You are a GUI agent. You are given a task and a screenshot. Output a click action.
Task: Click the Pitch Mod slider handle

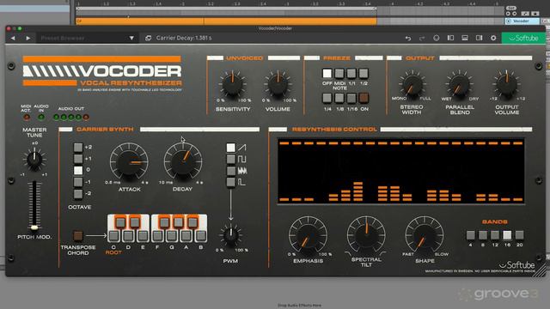click(x=34, y=227)
